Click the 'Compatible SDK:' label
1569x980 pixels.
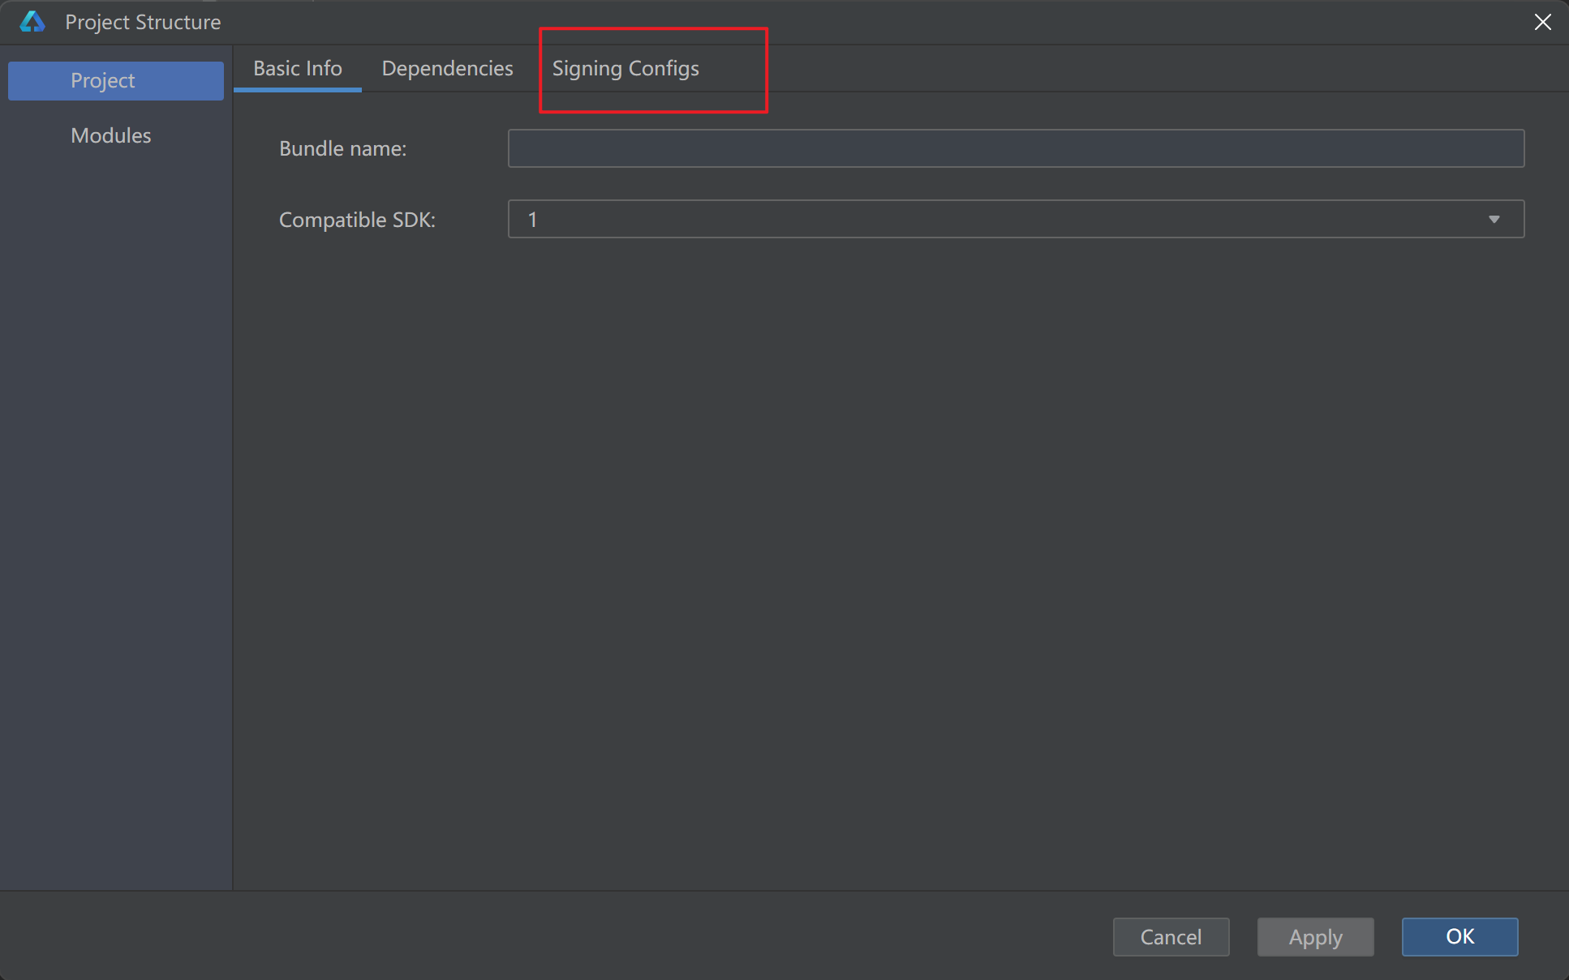(x=357, y=220)
